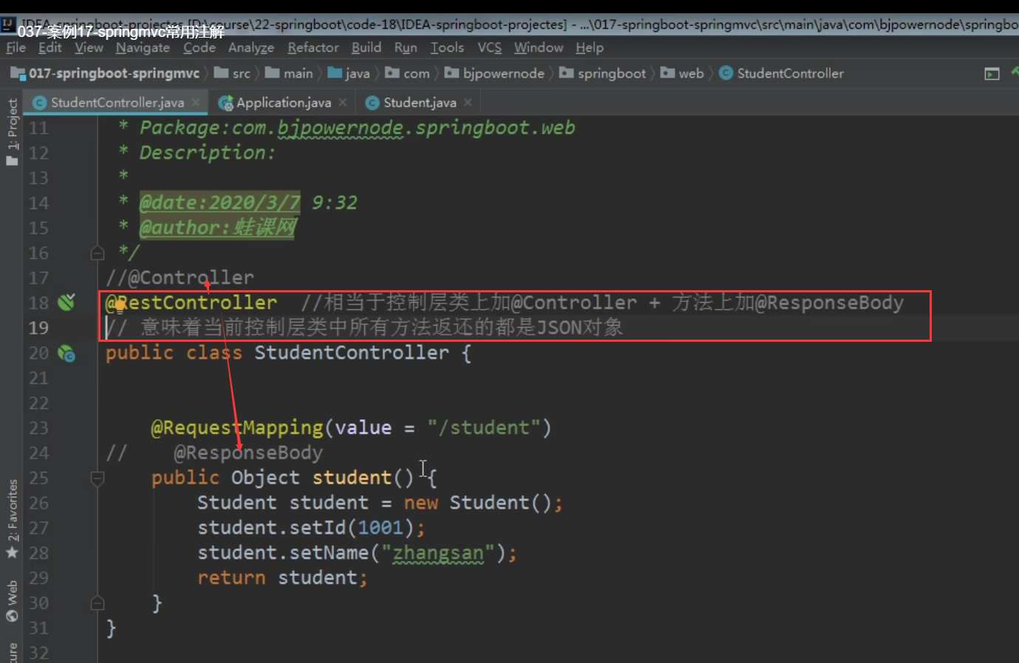Click the bjpowernode breadcrumb package
This screenshot has width=1019, height=663.
(494, 73)
